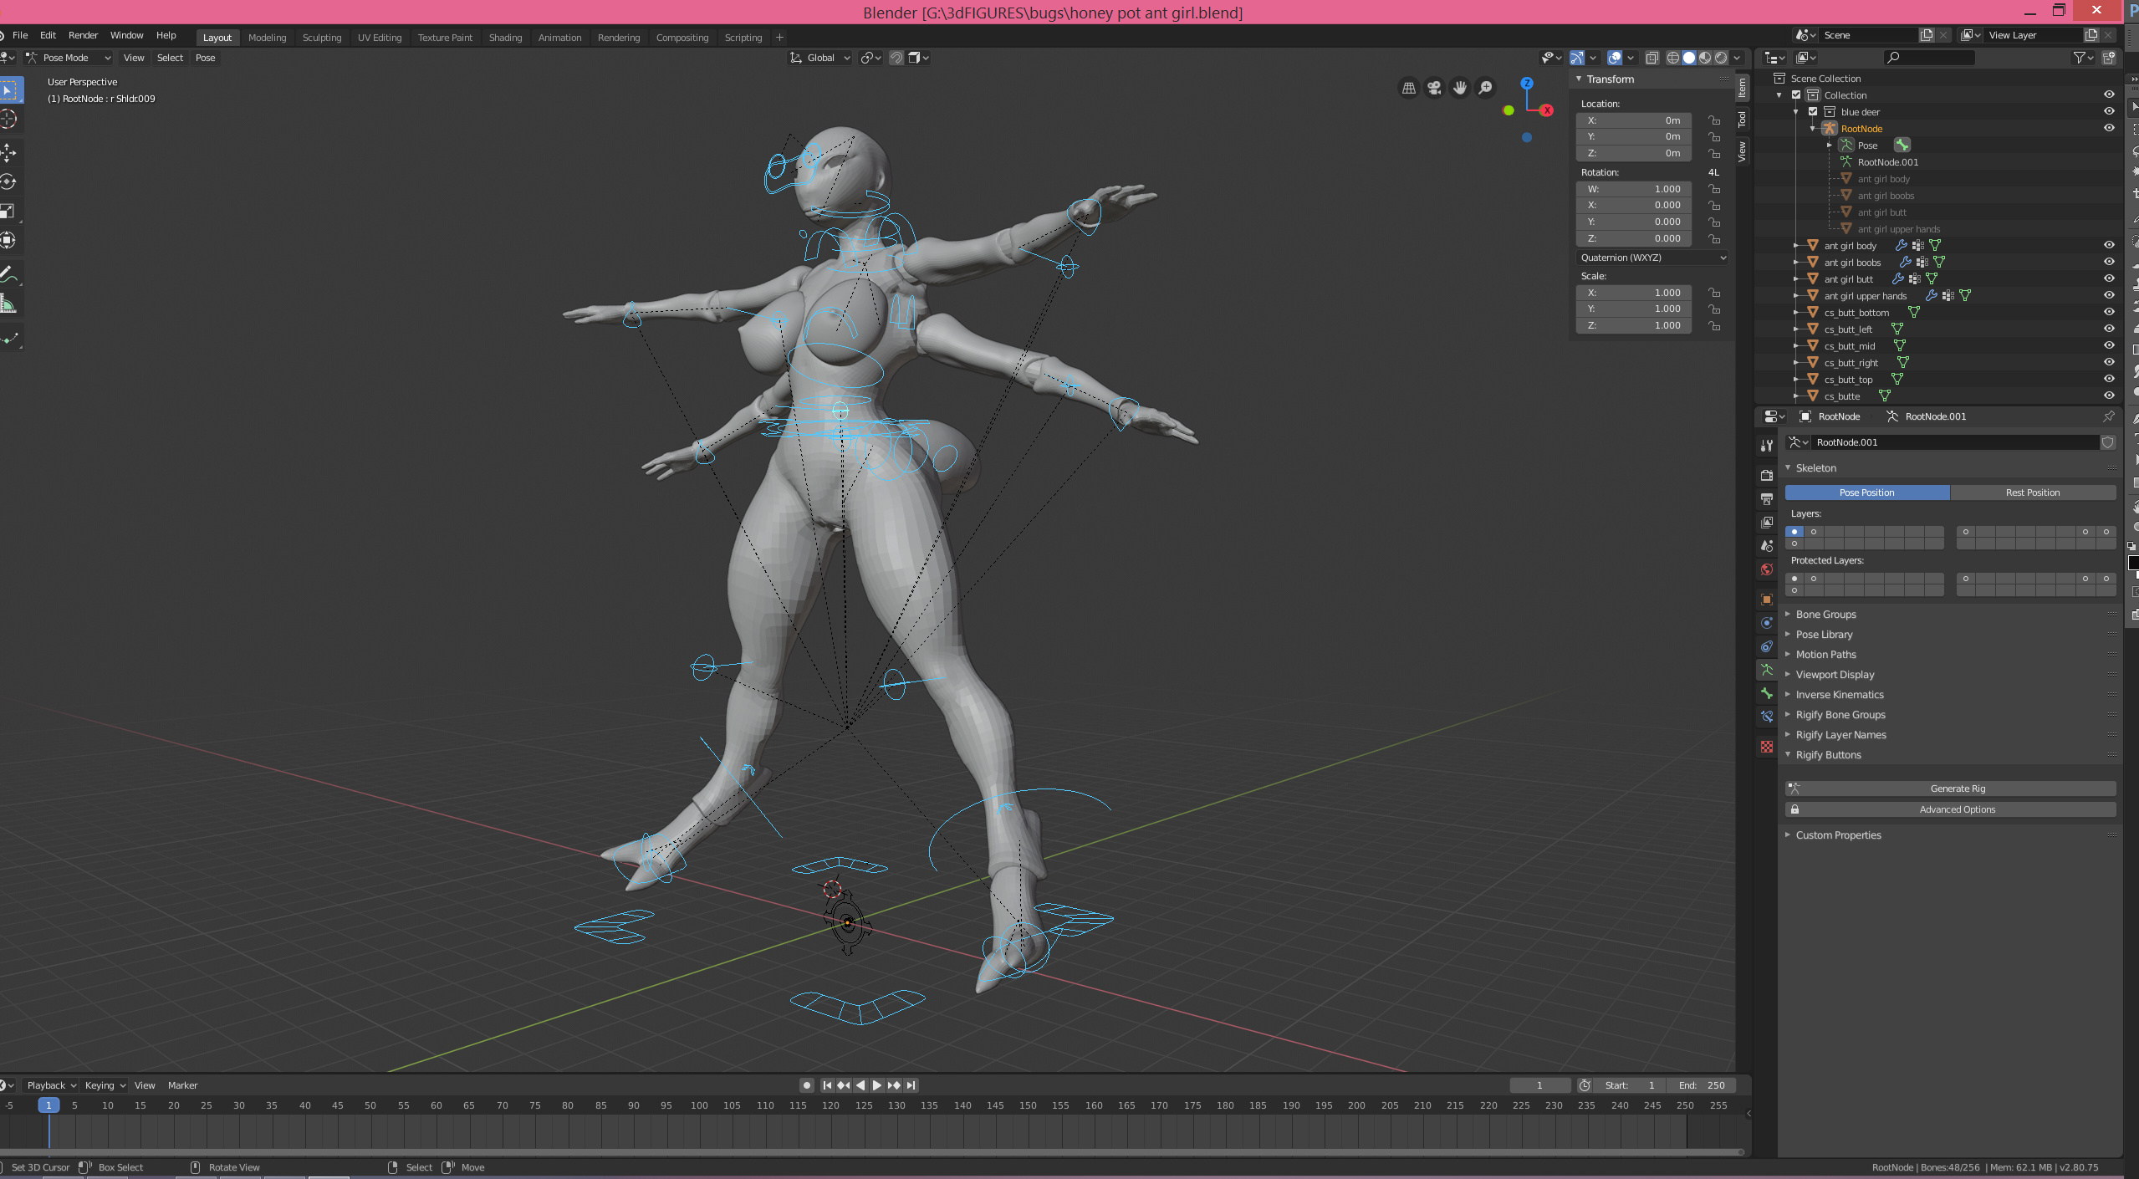2139x1179 pixels.
Task: Select the Measure tool icon
Action: click(x=8, y=305)
